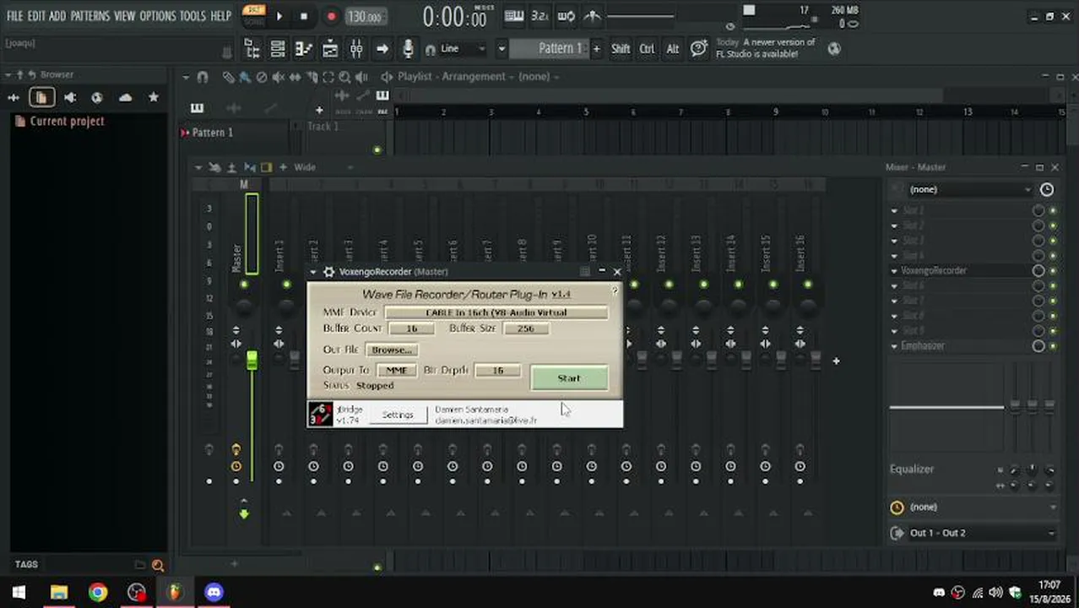Open Discord from the taskbar
The image size is (1079, 608).
coord(214,593)
